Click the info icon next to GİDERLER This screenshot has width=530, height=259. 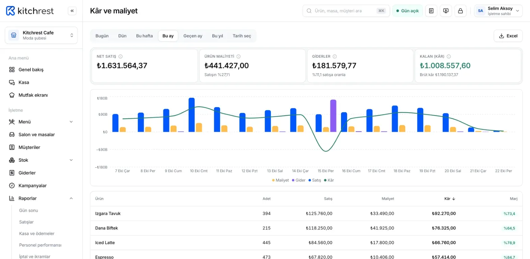pos(334,57)
